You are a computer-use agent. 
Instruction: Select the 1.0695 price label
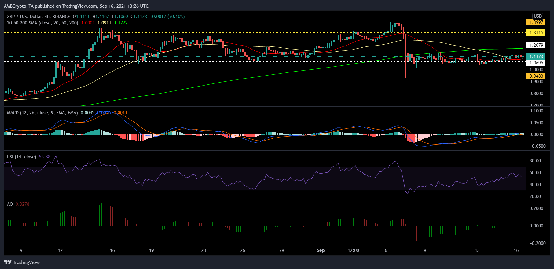[535, 63]
